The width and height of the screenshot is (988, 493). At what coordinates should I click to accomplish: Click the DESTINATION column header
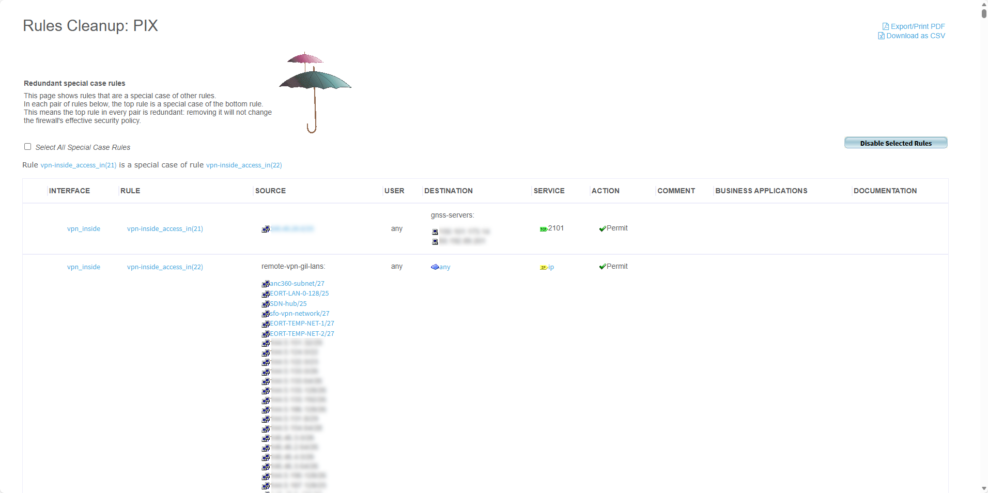448,191
